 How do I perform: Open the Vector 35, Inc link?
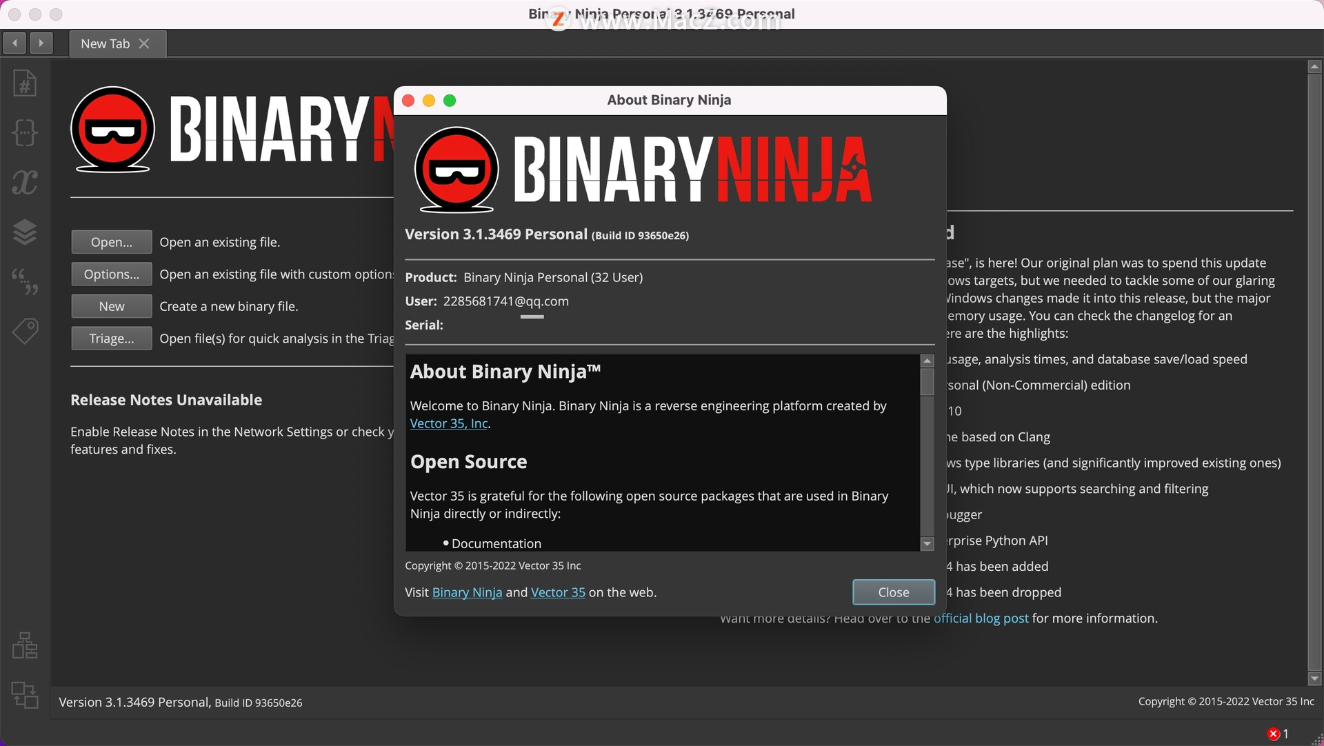(x=449, y=423)
